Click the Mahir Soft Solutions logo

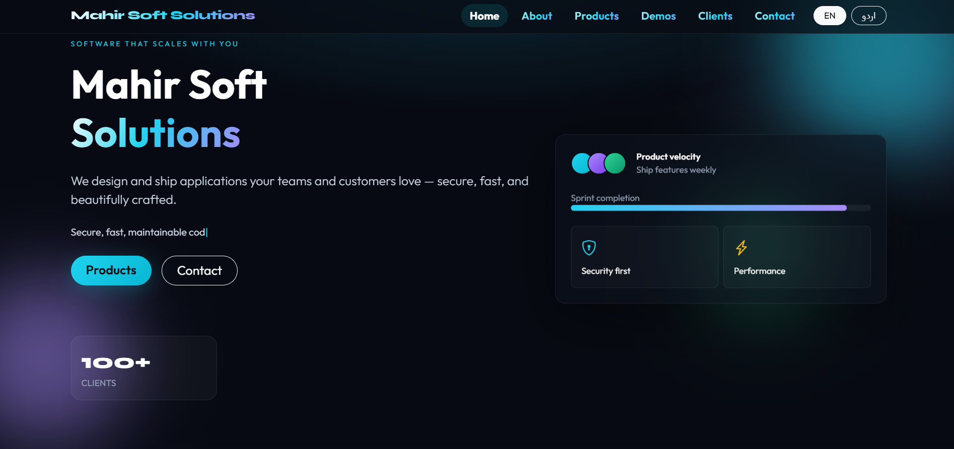(163, 16)
